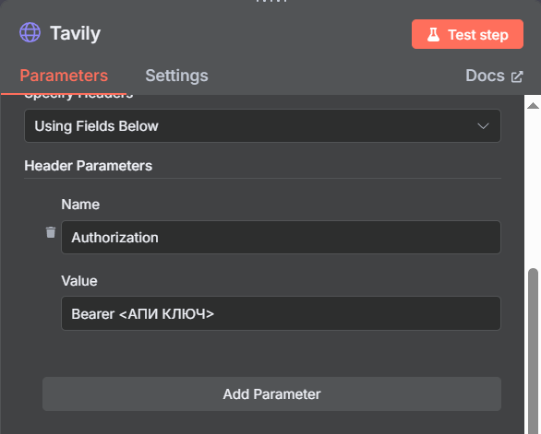Focus the Value field with Bearer token
Viewport: 541px width, 434px height.
pyautogui.click(x=281, y=313)
